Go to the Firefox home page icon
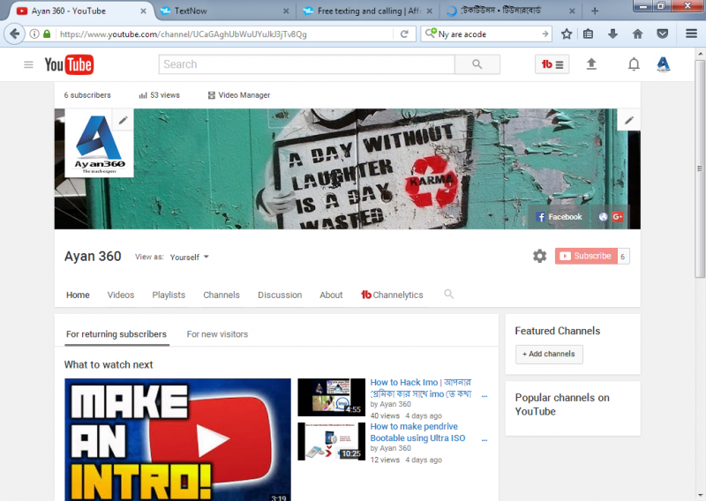Image resolution: width=706 pixels, height=501 pixels. (x=637, y=34)
